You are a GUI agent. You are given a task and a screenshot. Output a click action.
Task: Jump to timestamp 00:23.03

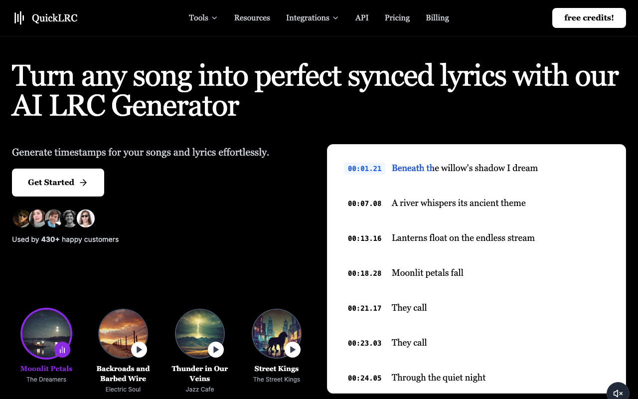coord(365,343)
